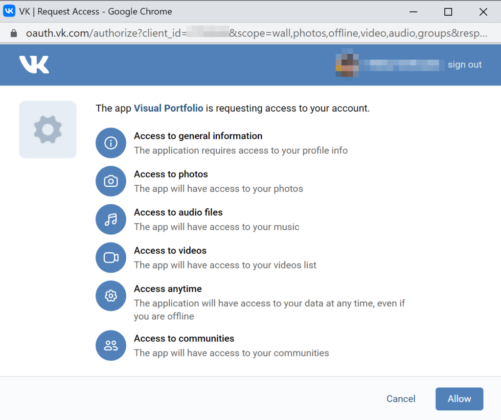Screen dimensions: 501x420
Task: Click the app placeholder gear thumbnail
Action: pyautogui.click(x=48, y=130)
